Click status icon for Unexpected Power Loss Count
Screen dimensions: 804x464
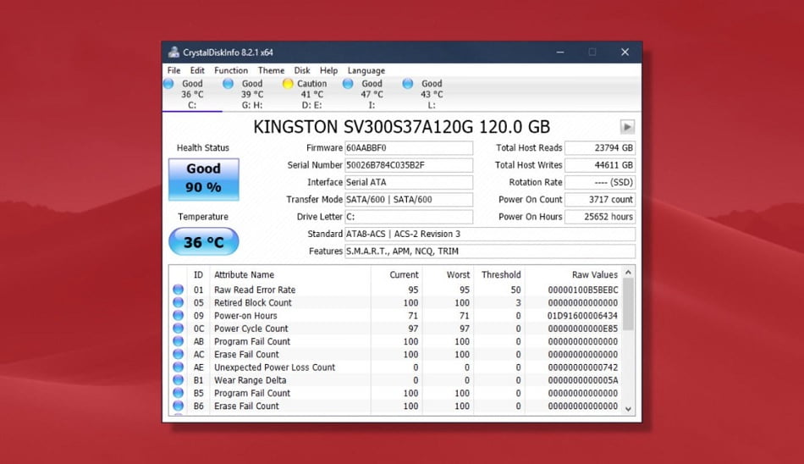point(178,367)
